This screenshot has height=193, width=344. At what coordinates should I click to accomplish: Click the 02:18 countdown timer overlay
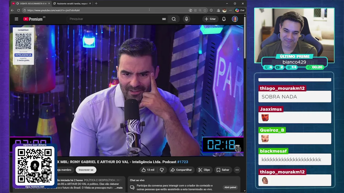223,145
